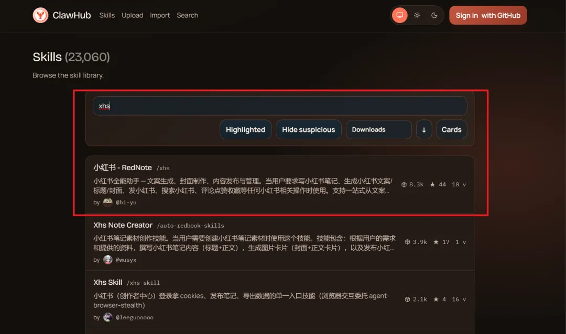This screenshot has height=334, width=566.
Task: Click the @leeguooooo author avatar
Action: [107, 317]
